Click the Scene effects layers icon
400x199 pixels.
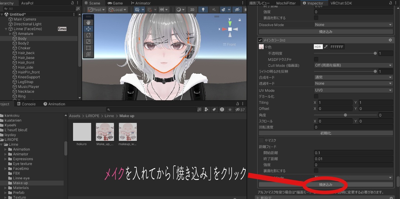click(223, 10)
